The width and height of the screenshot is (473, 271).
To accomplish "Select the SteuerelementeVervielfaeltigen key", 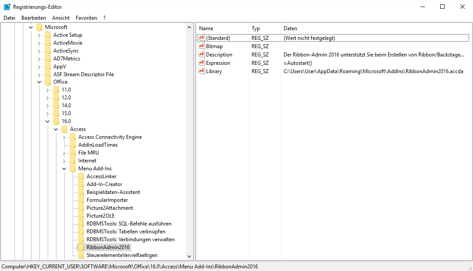I will (x=122, y=255).
